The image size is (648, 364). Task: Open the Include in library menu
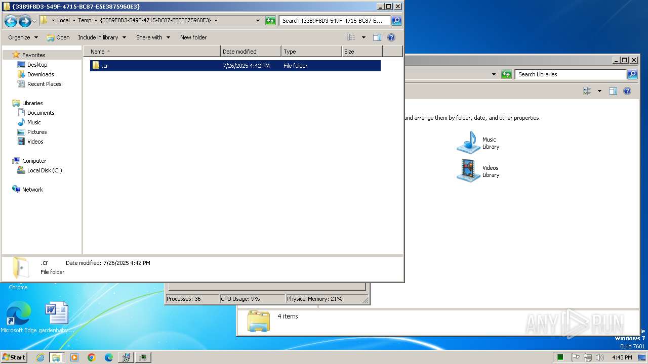pos(101,37)
